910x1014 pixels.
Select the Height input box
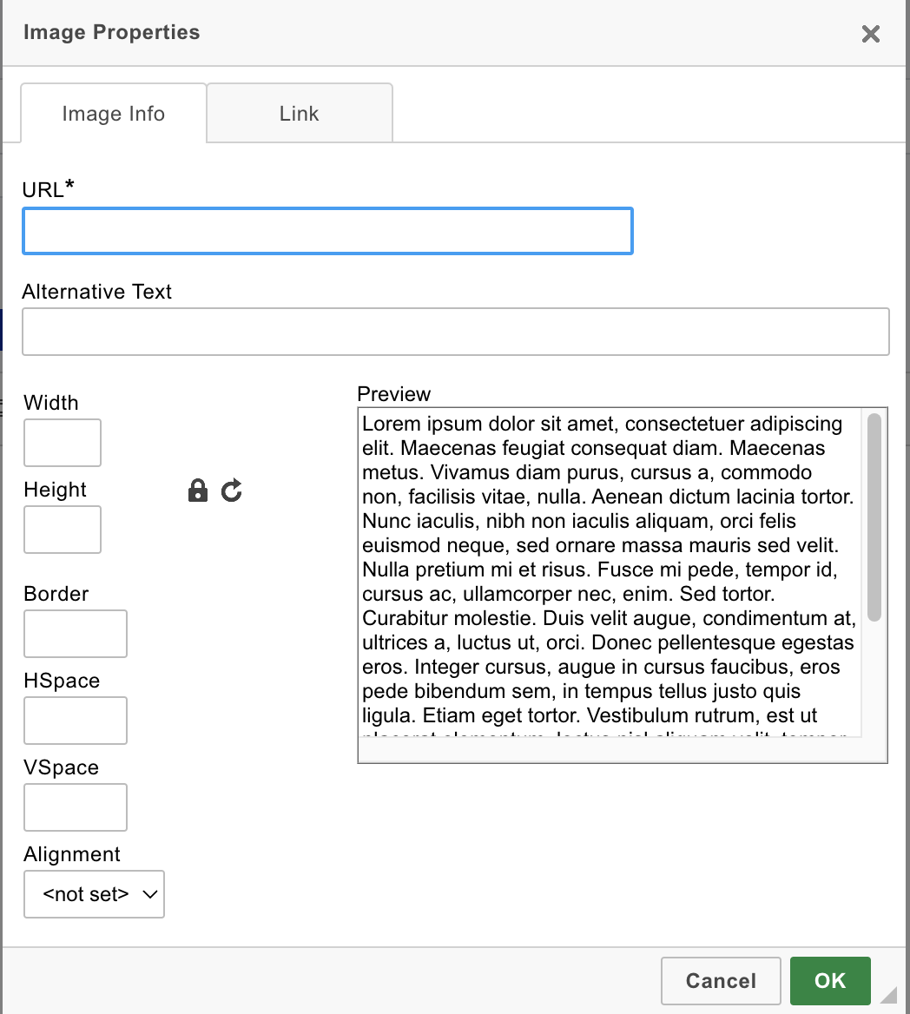(62, 530)
